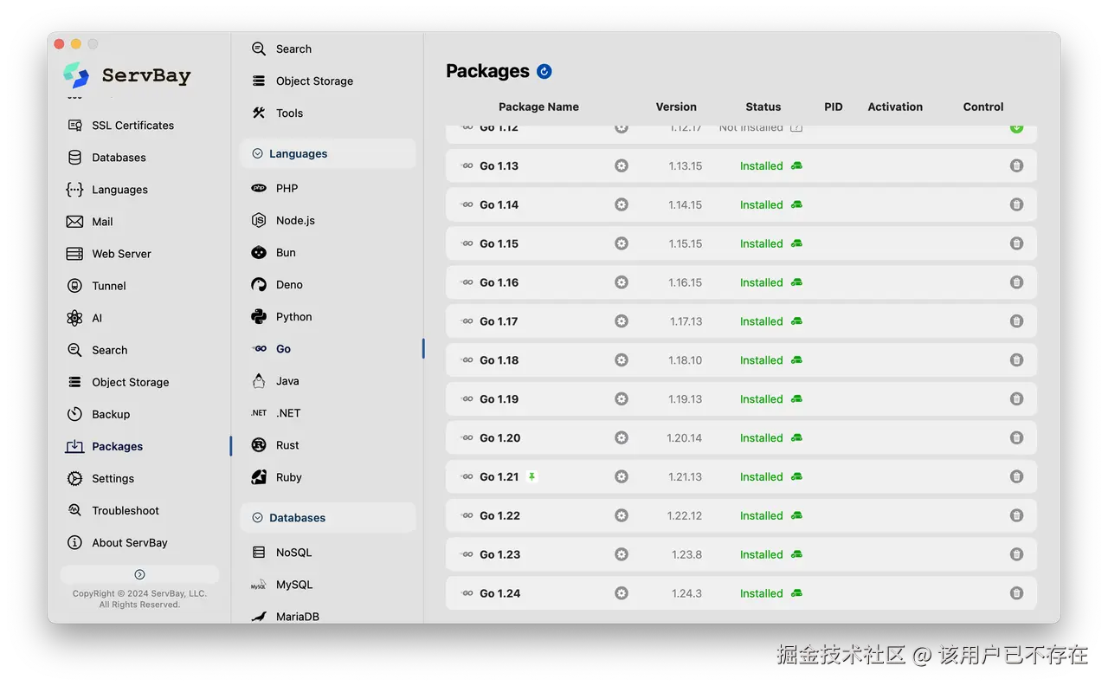Click the Go 1.15 package name
The width and height of the screenshot is (1108, 686).
click(x=499, y=243)
